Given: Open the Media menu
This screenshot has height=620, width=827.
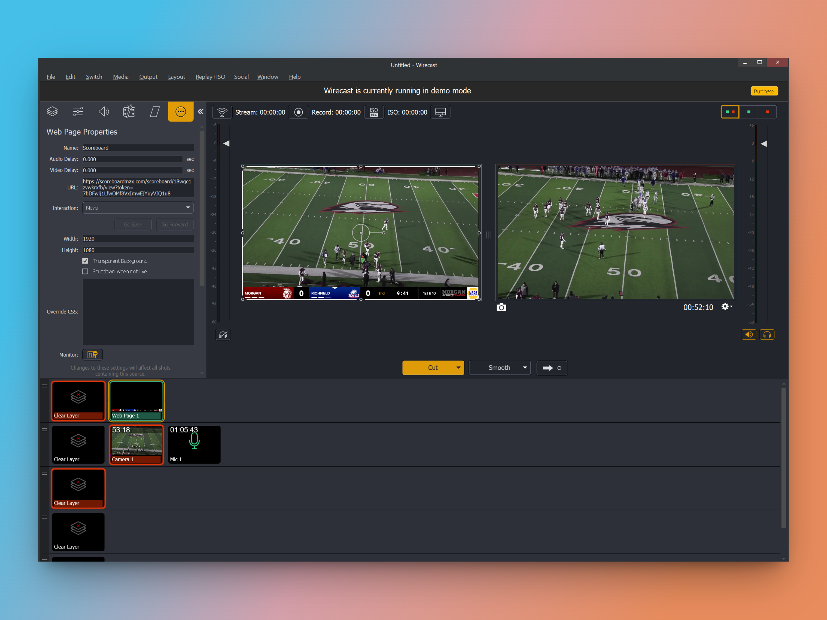Looking at the screenshot, I should tap(121, 77).
